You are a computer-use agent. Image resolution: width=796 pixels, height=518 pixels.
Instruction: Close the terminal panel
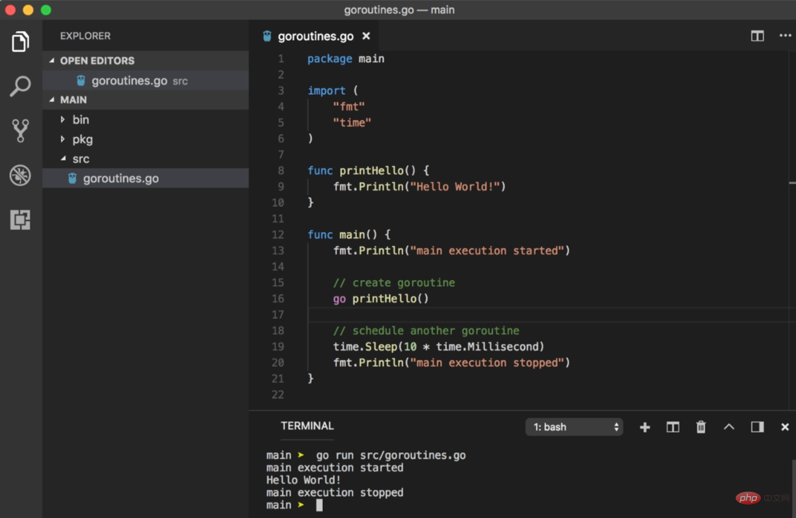pyautogui.click(x=785, y=427)
